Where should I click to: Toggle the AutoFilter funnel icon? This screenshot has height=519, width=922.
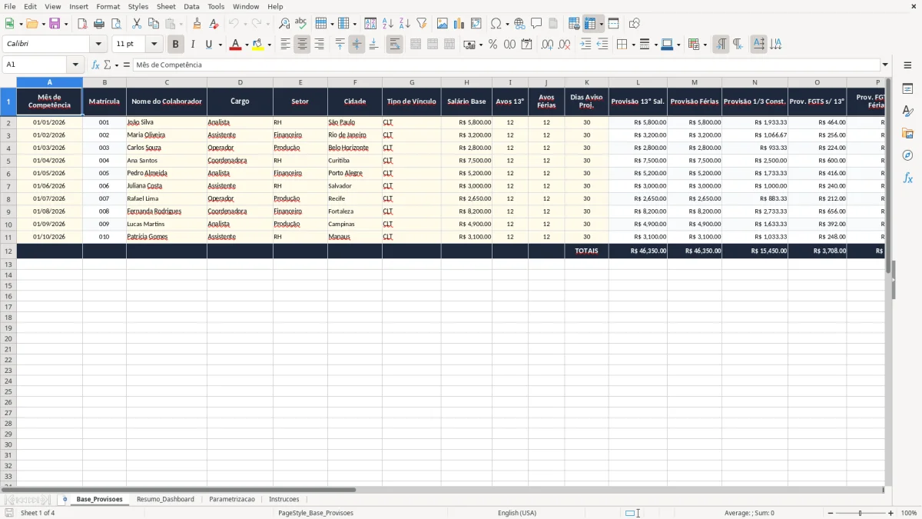422,24
